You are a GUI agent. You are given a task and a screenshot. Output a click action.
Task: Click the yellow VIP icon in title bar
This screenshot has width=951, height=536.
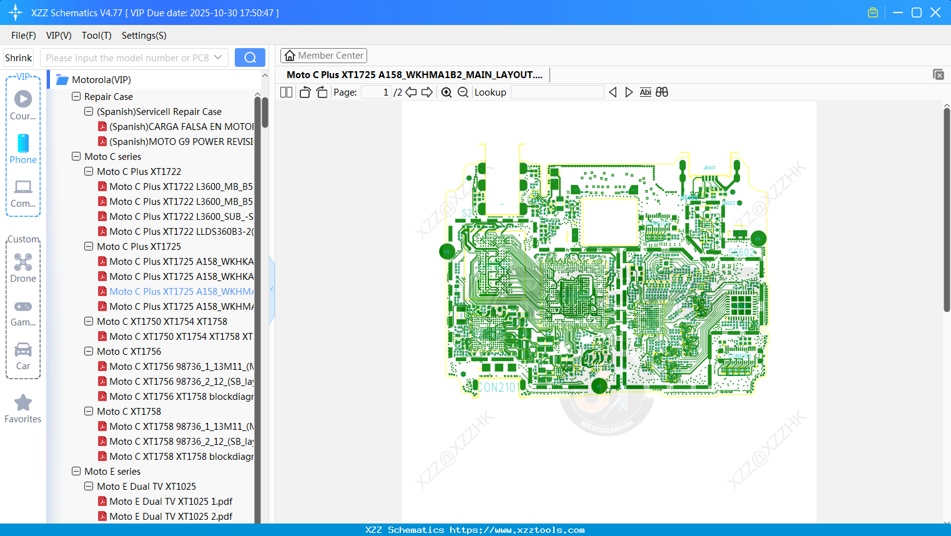pyautogui.click(x=873, y=12)
